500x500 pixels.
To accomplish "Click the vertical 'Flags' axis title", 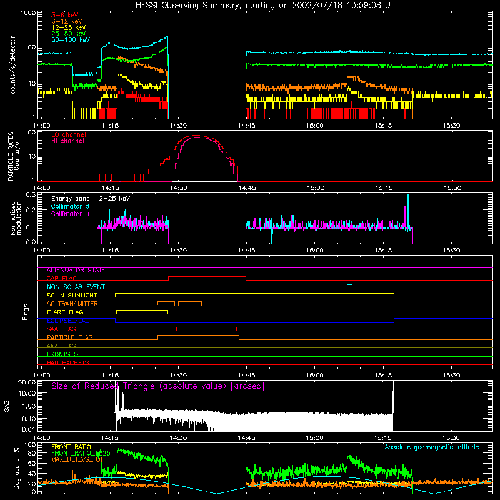I will click(25, 312).
